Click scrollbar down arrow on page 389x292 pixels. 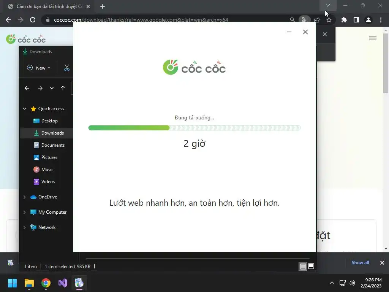[x=386, y=249]
